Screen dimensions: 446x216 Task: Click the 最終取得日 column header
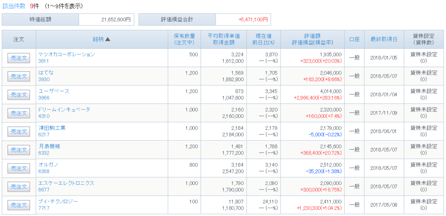pos(384,40)
